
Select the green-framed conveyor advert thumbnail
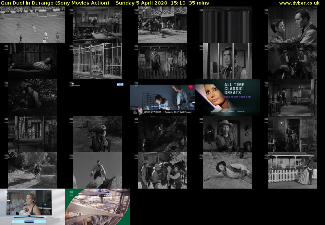(x=97, y=207)
